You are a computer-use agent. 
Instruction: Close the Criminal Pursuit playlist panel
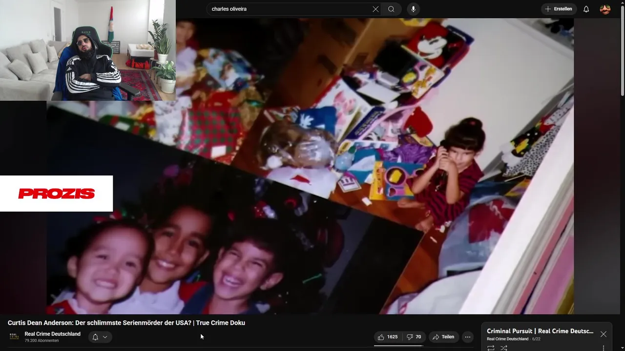click(604, 334)
